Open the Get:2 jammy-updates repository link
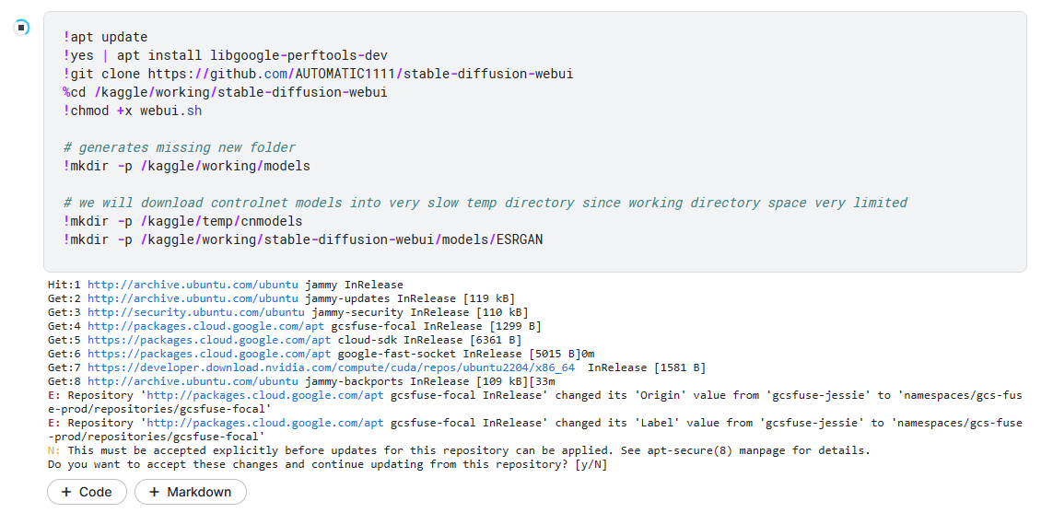The height and width of the screenshot is (513, 1053). click(x=193, y=299)
